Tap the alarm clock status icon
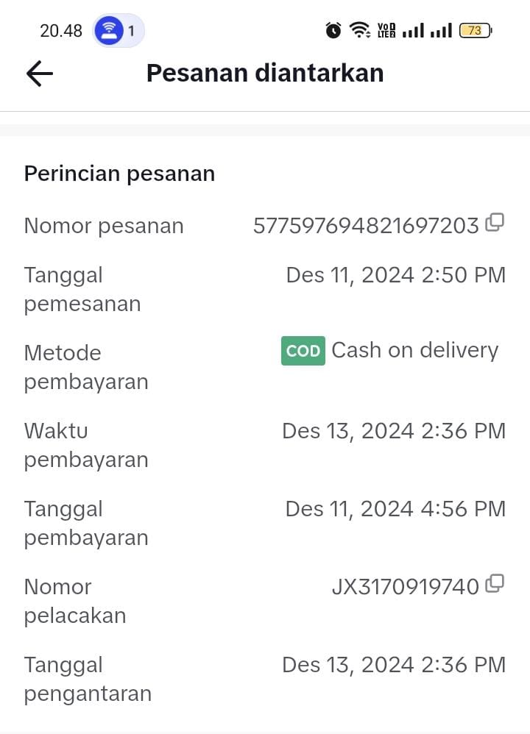 click(x=333, y=30)
